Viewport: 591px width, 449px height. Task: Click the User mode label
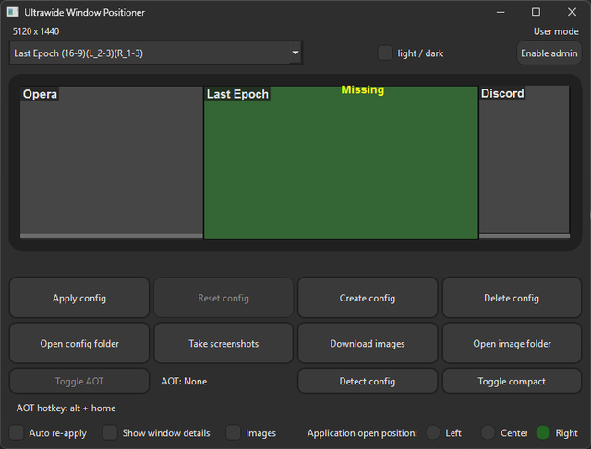click(x=556, y=31)
